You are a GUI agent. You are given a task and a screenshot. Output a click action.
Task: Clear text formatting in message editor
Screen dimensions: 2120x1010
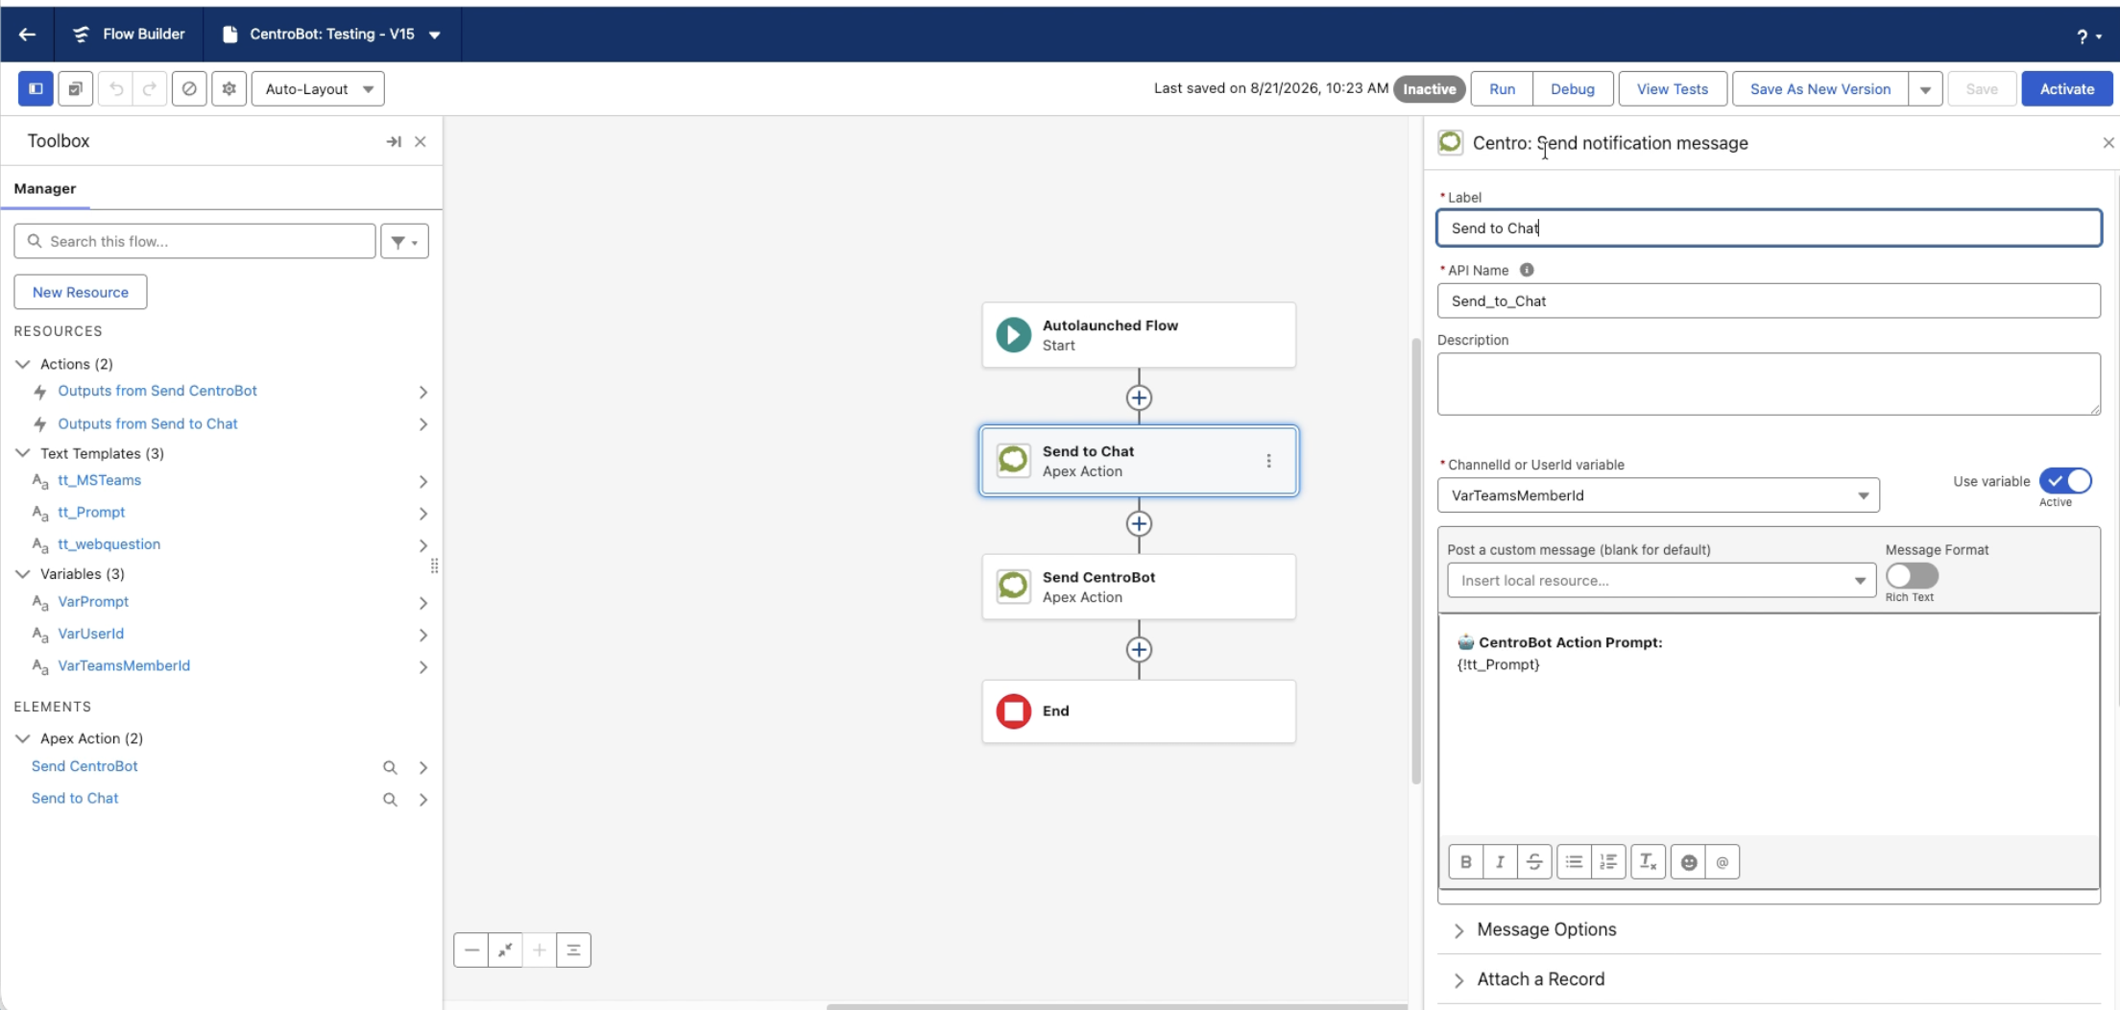point(1648,862)
